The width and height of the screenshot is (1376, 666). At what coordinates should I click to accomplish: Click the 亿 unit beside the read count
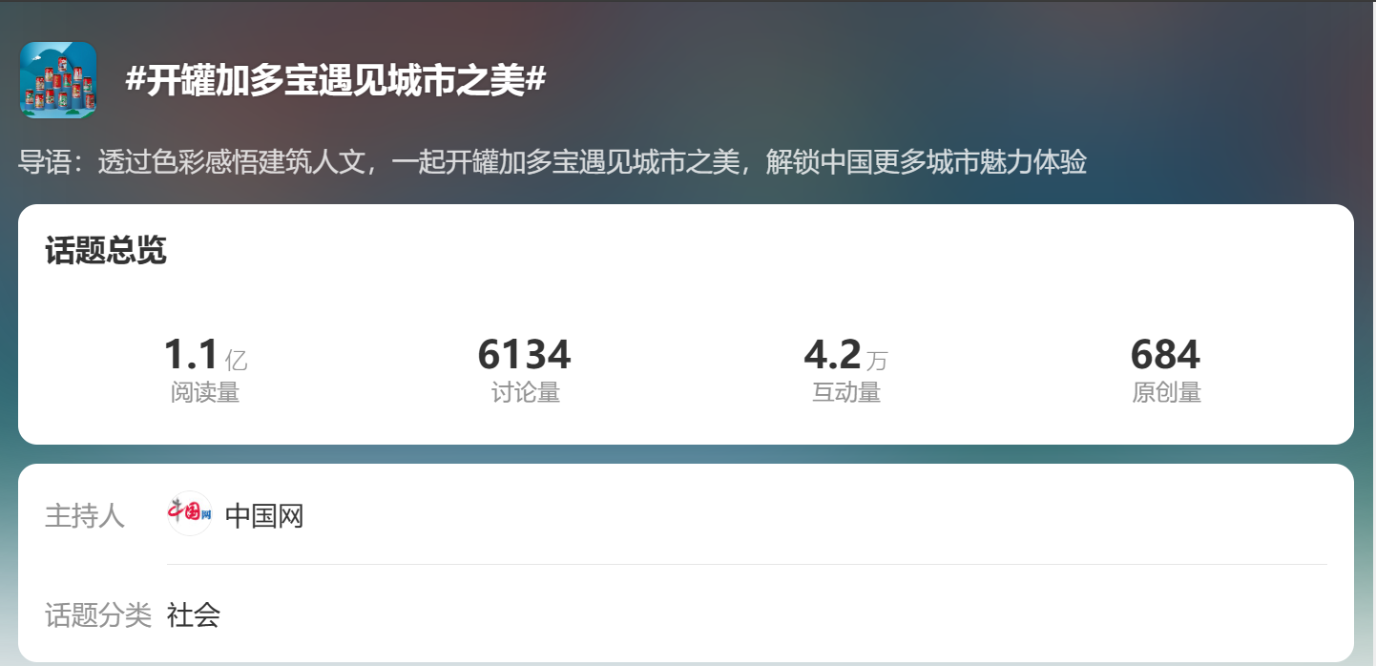[236, 361]
